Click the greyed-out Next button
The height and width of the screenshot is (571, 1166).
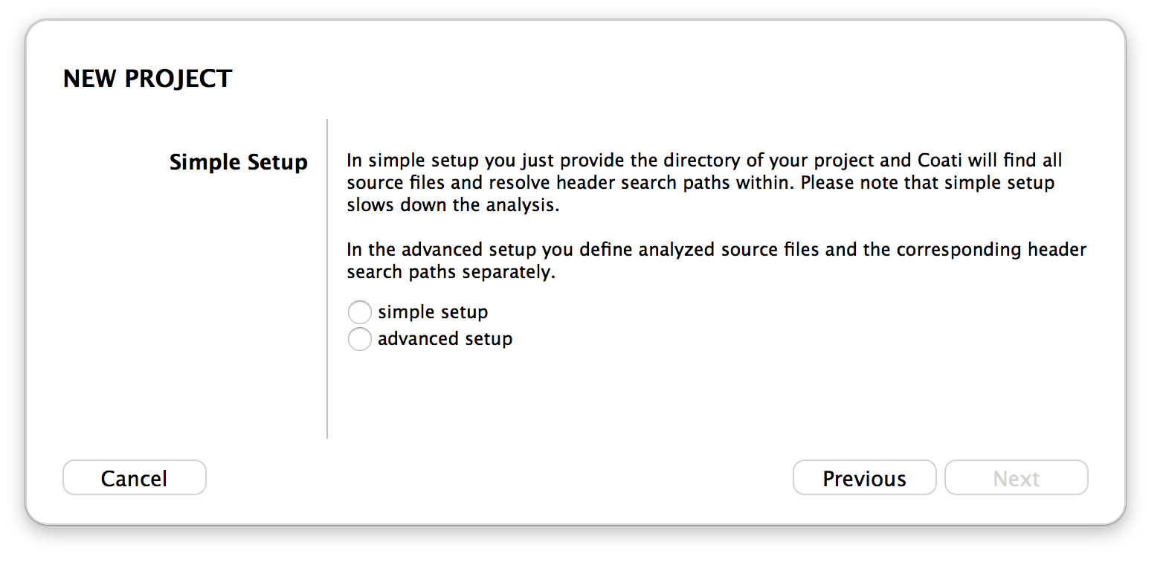point(1016,478)
